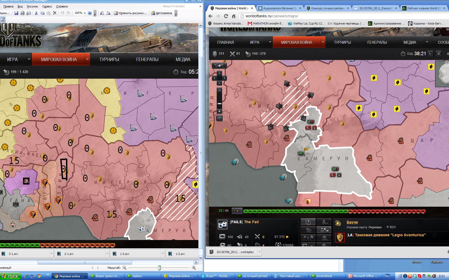
Task: Pan the clan wars map right
Action: click(x=224, y=78)
